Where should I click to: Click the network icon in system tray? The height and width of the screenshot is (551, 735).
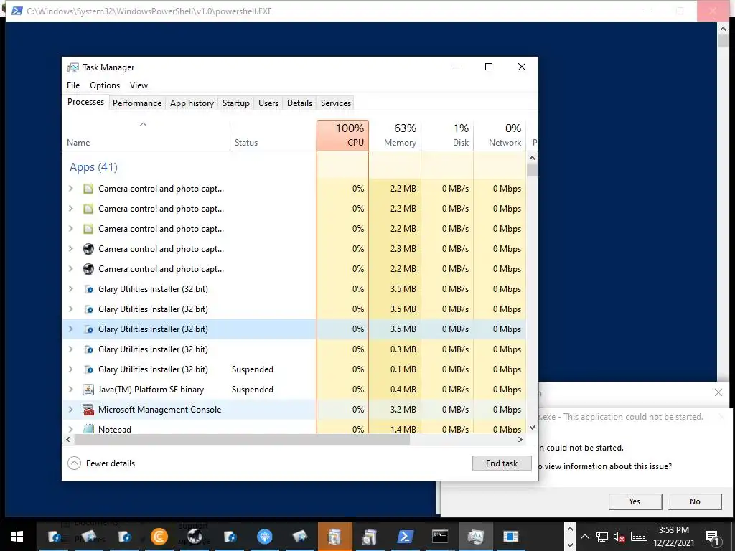point(602,537)
